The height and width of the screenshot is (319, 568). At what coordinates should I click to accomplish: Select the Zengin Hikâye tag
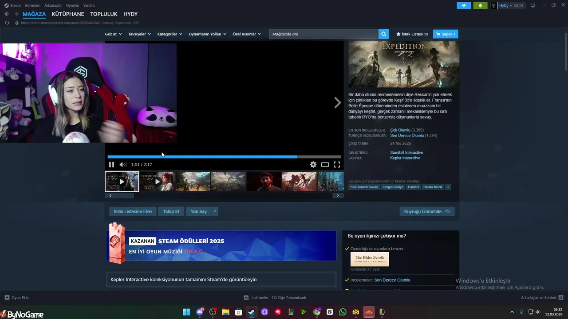click(x=393, y=187)
